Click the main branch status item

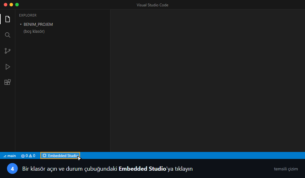click(x=10, y=156)
